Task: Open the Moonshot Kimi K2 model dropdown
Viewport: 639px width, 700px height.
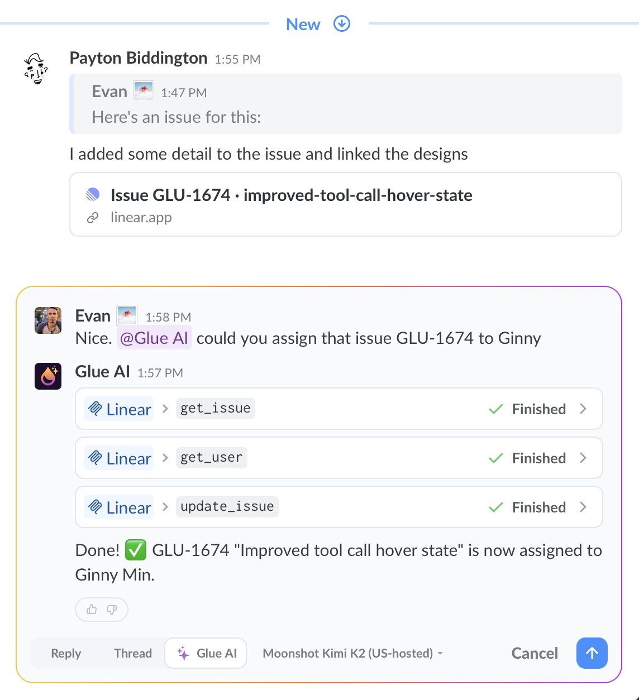Action: (x=352, y=653)
